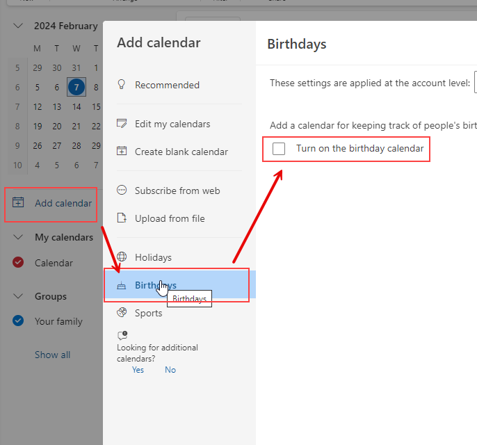This screenshot has width=477, height=445.
Task: Pick February 20 in the mini calendar
Action: (x=57, y=127)
